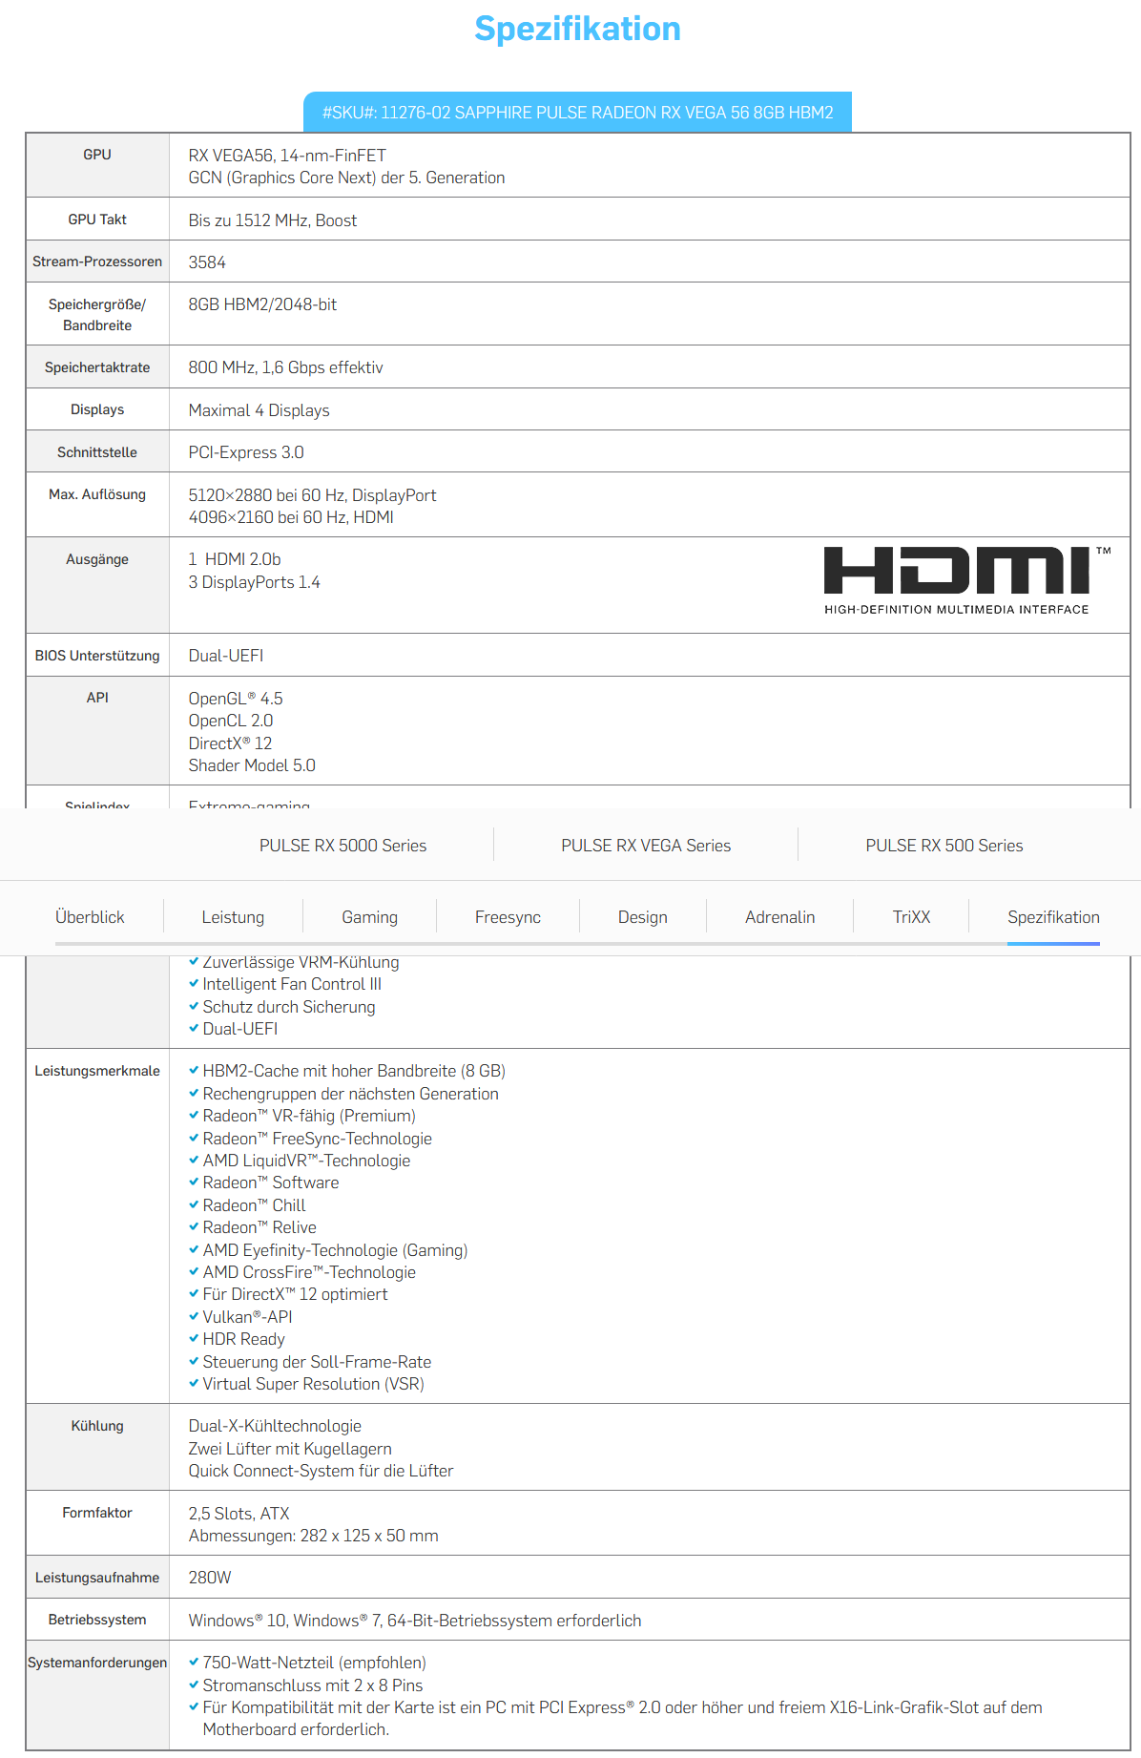Click the checkmark beside Radeon Relive

tap(194, 1227)
